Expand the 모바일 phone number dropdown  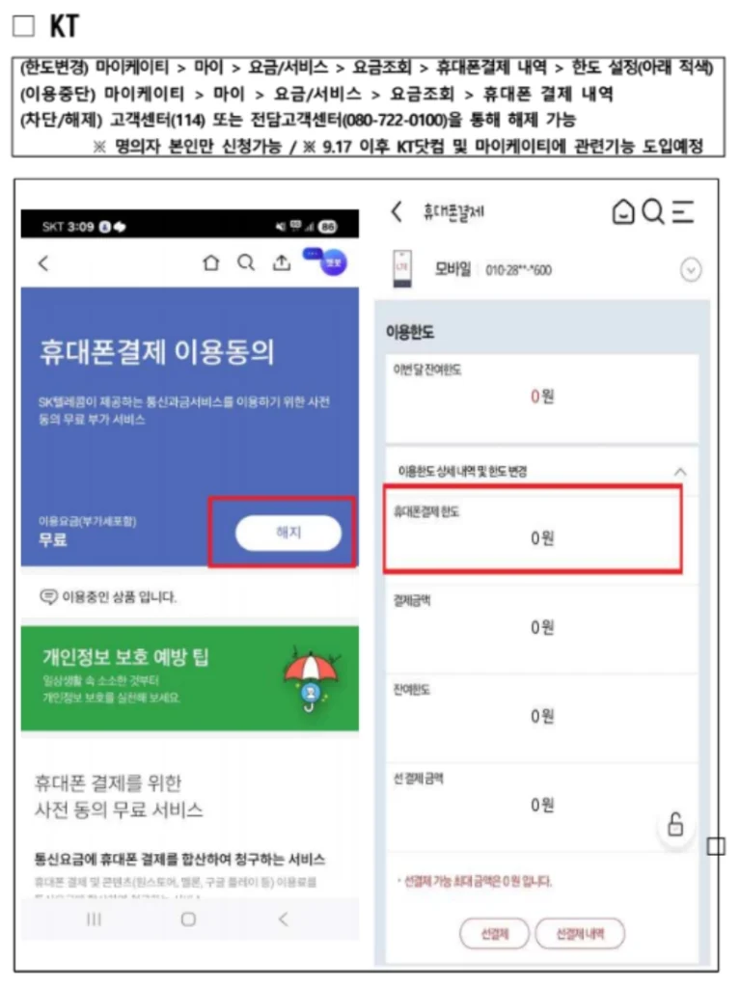coord(691,270)
